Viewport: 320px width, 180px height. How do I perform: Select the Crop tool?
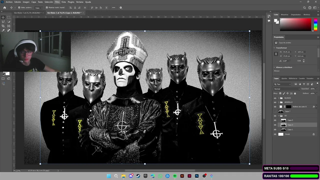tap(3, 26)
